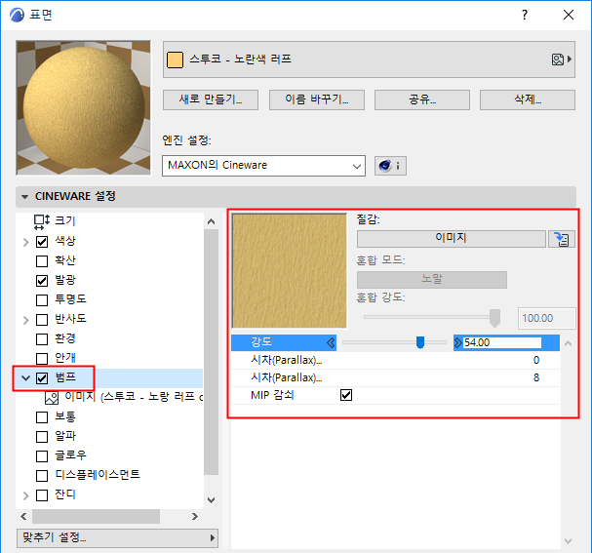Click the sphere material preview
This screenshot has height=553, width=592.
(x=84, y=108)
